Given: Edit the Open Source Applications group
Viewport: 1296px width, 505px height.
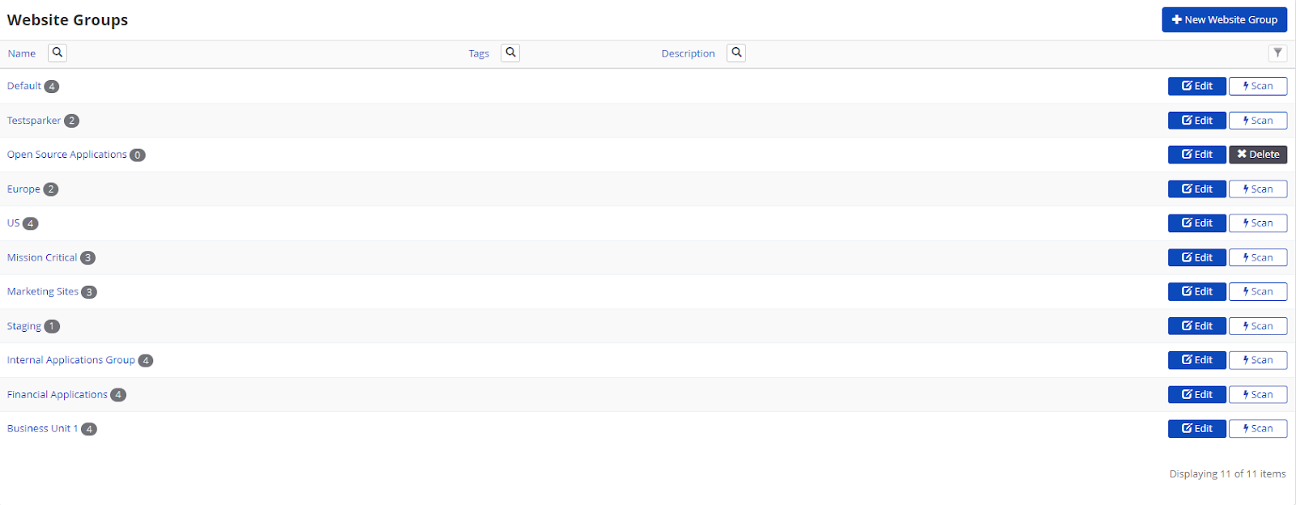Looking at the screenshot, I should (1197, 155).
